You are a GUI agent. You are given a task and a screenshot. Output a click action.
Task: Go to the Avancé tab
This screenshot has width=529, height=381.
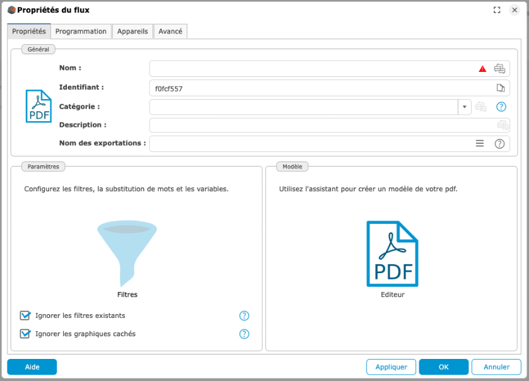point(170,31)
